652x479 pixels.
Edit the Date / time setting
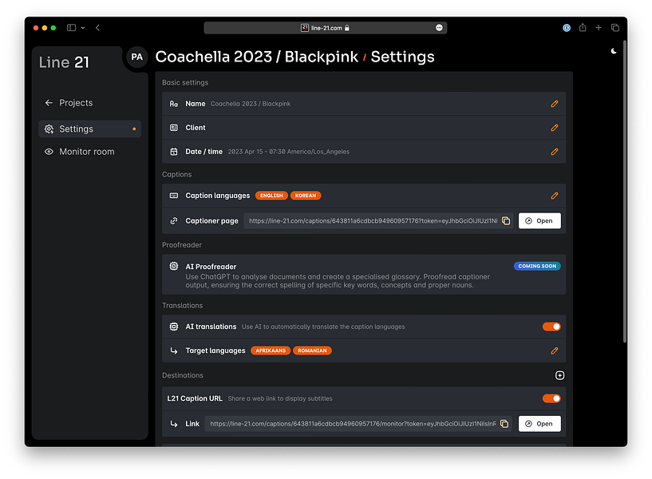point(555,152)
